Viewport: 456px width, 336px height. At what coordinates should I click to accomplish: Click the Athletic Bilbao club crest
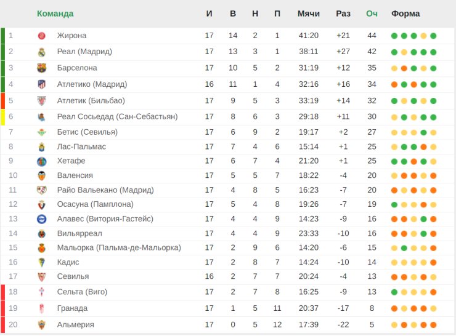pyautogui.click(x=42, y=100)
